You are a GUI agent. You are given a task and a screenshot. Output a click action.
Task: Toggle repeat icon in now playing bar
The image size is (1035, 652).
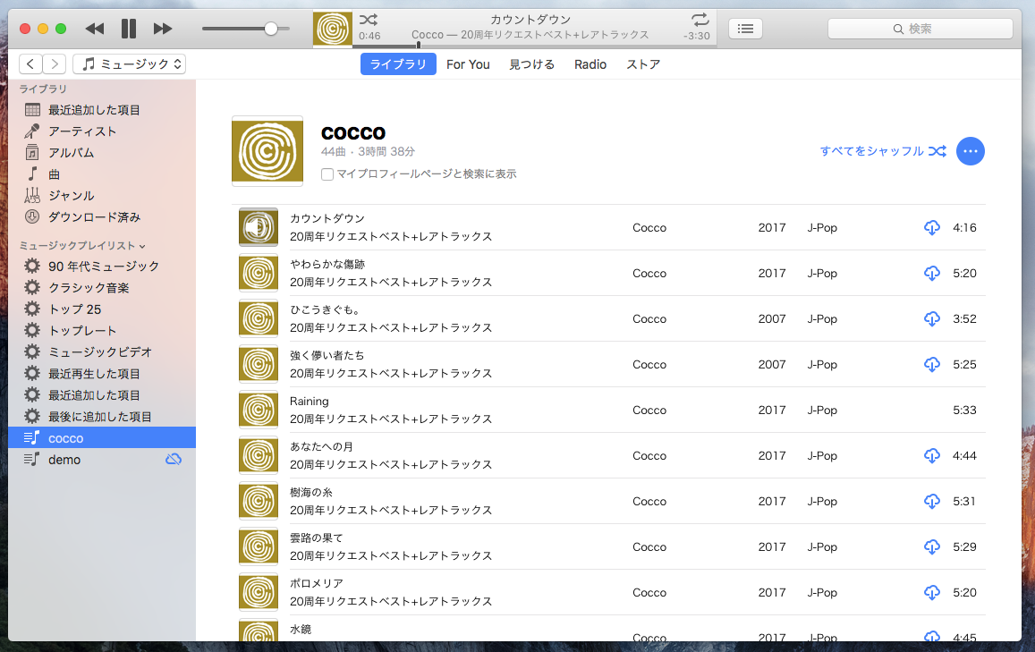[700, 20]
